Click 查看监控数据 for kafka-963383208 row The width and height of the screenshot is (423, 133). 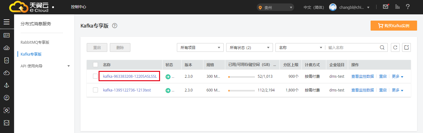362,76
